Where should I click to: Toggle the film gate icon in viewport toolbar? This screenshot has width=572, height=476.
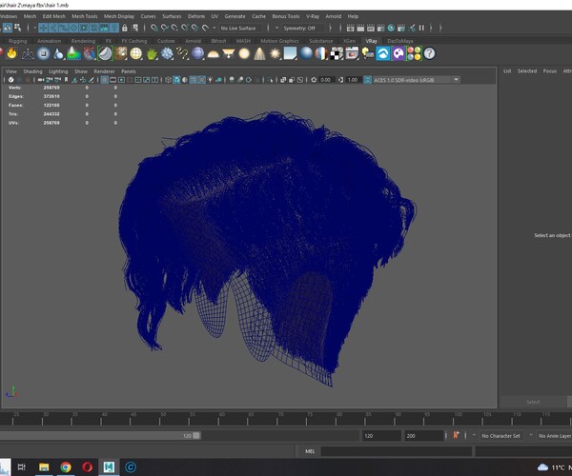113,80
